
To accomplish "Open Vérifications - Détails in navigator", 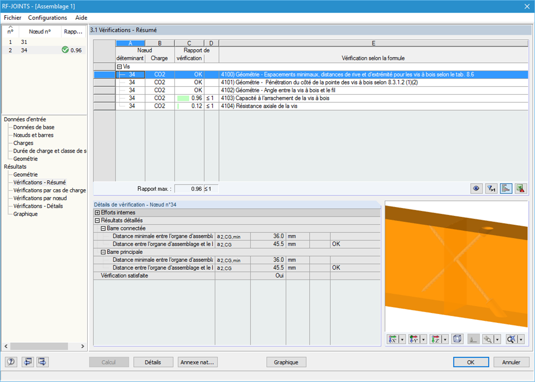I will [38, 206].
